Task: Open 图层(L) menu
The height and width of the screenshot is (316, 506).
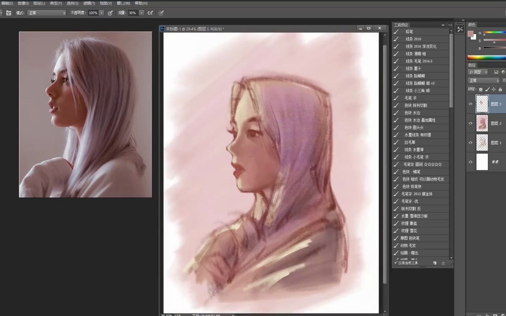Action: tap(39, 3)
